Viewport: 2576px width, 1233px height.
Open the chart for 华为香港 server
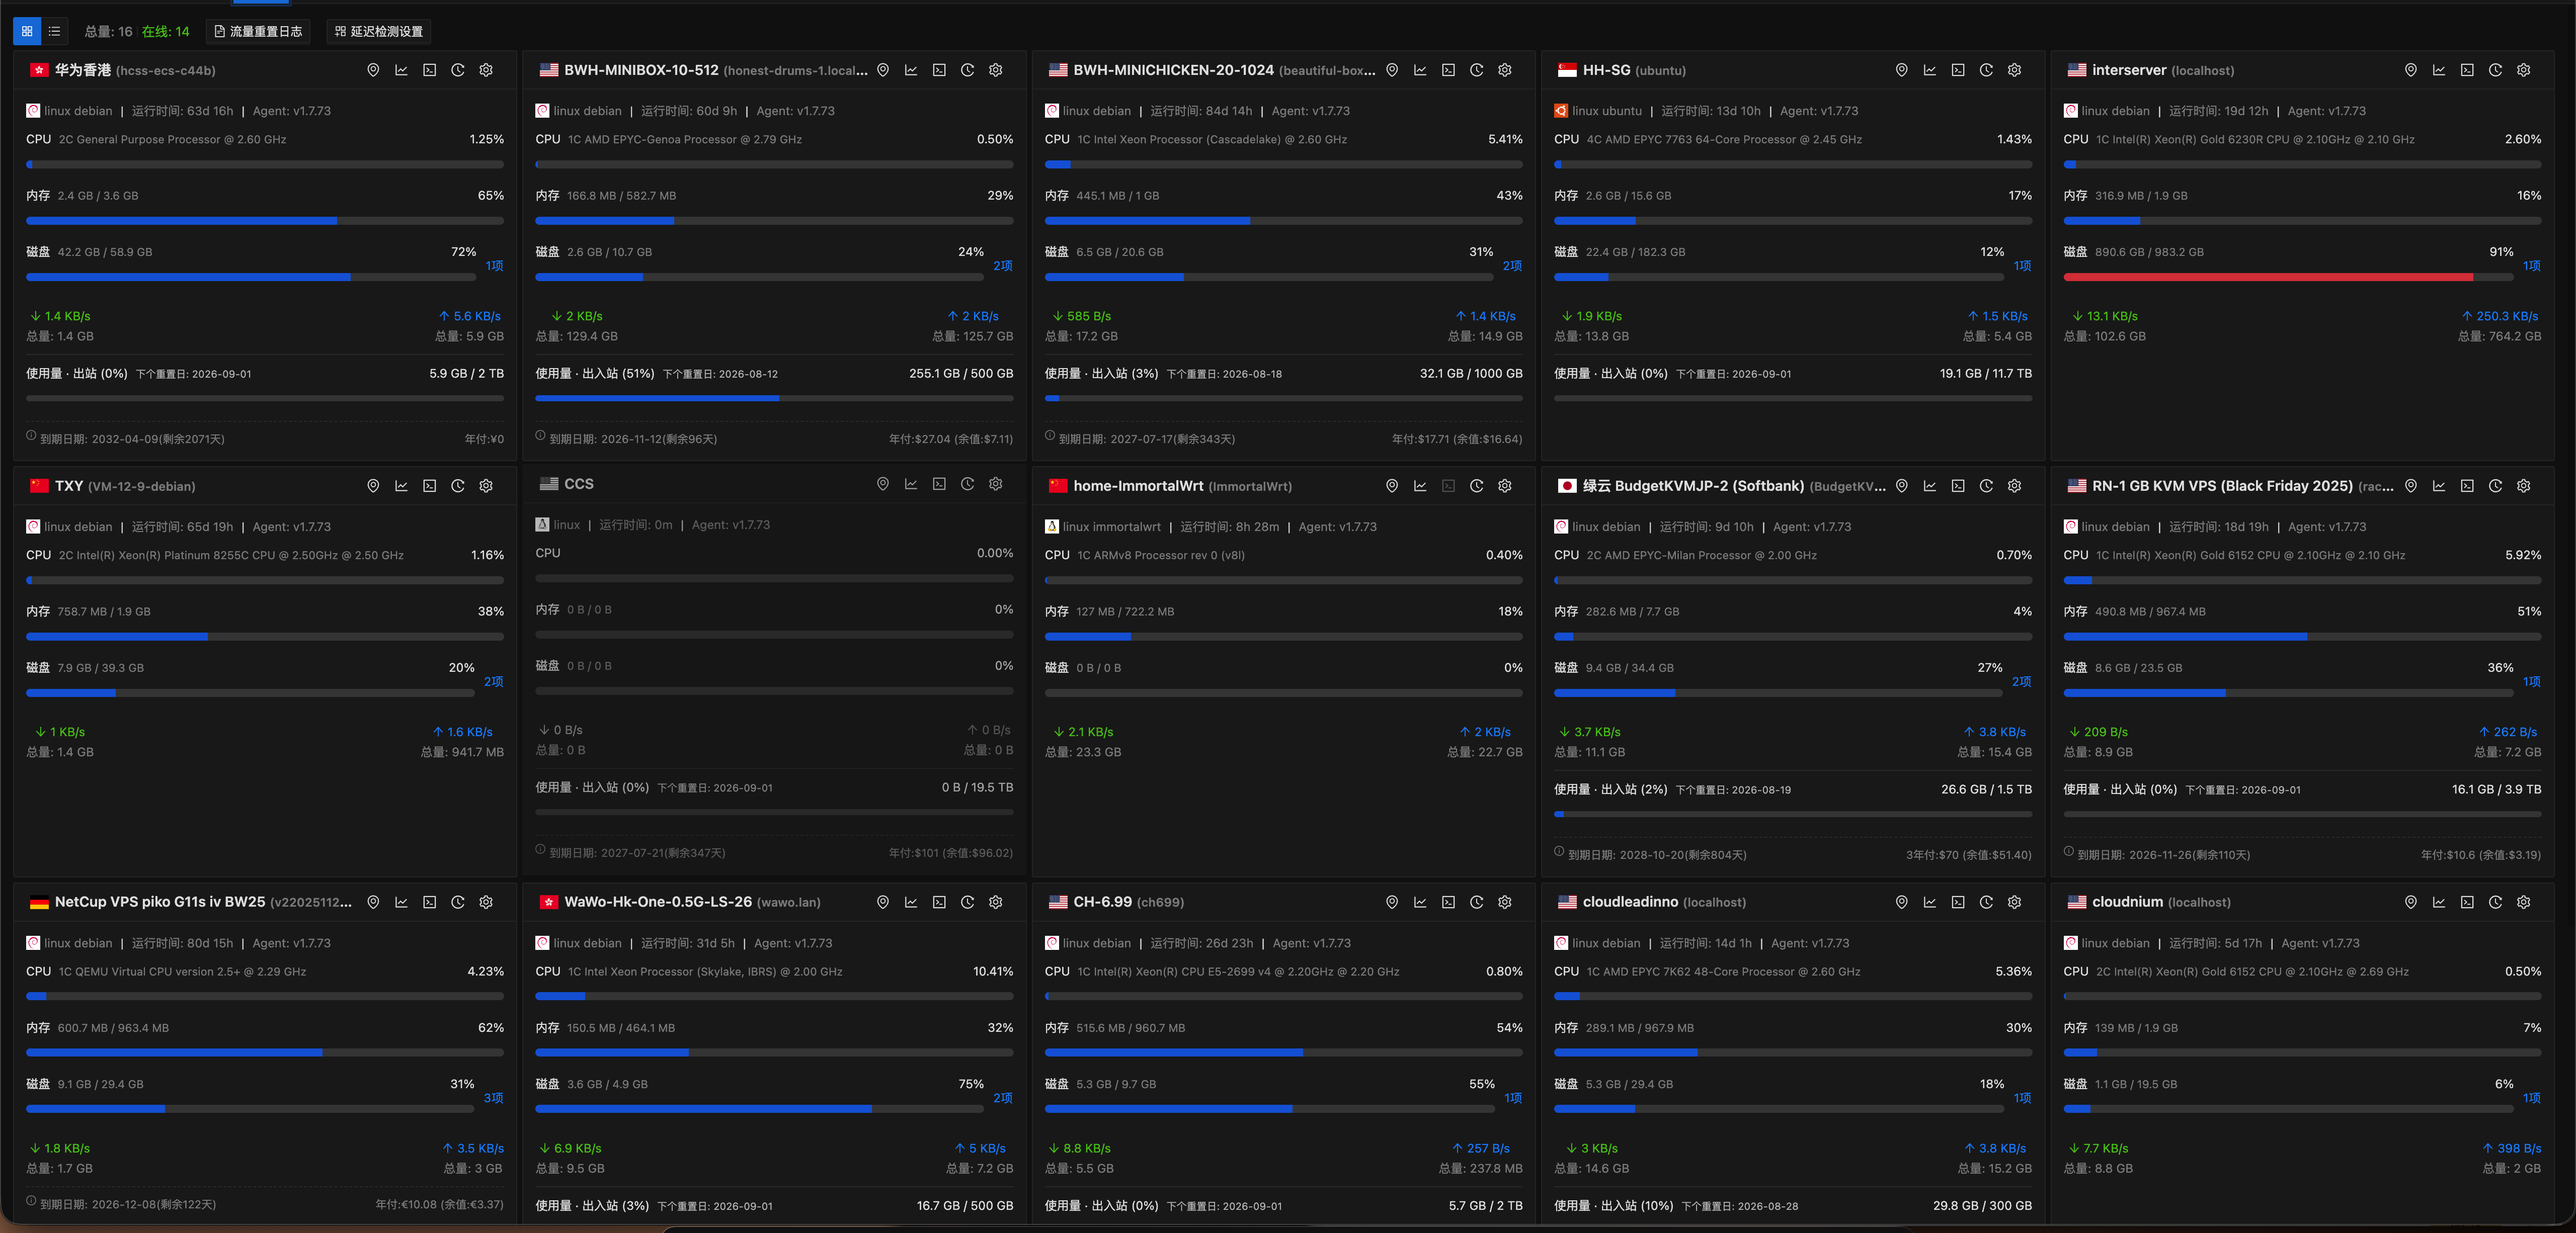401,70
